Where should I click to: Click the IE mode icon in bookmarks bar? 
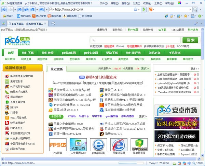[166, 16]
